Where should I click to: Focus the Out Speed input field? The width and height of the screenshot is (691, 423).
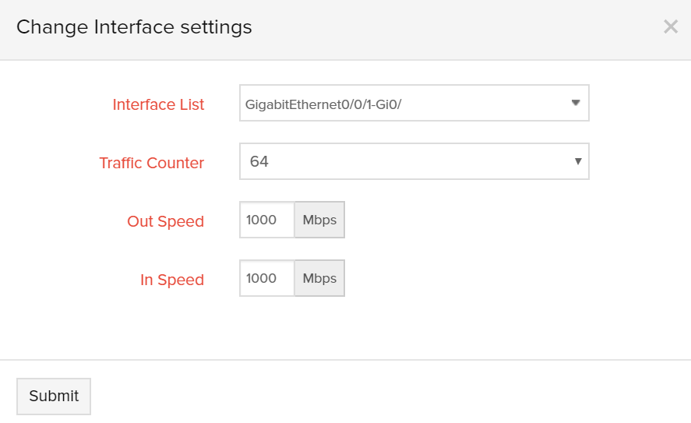[266, 220]
